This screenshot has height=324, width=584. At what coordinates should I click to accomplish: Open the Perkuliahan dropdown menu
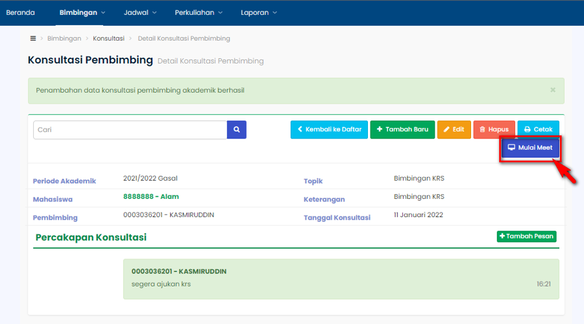[x=199, y=12]
